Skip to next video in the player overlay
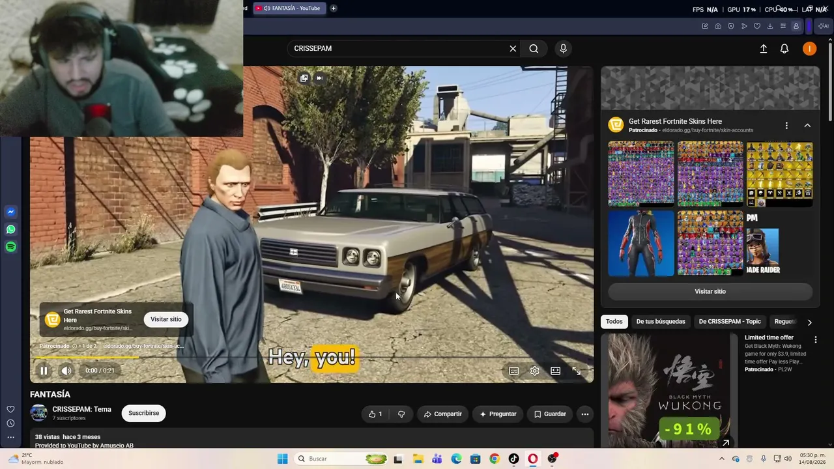Viewport: 834px width, 469px height. pos(319,78)
